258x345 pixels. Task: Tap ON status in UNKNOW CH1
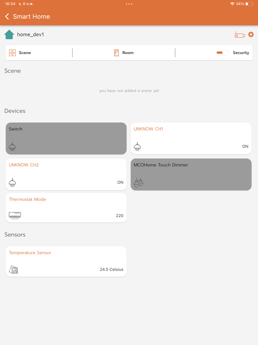[245, 146]
